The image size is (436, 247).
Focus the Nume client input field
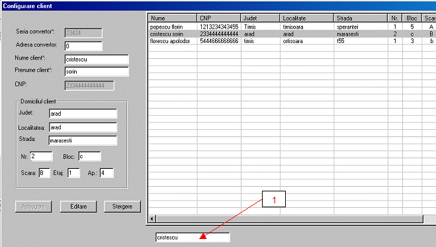coord(97,59)
